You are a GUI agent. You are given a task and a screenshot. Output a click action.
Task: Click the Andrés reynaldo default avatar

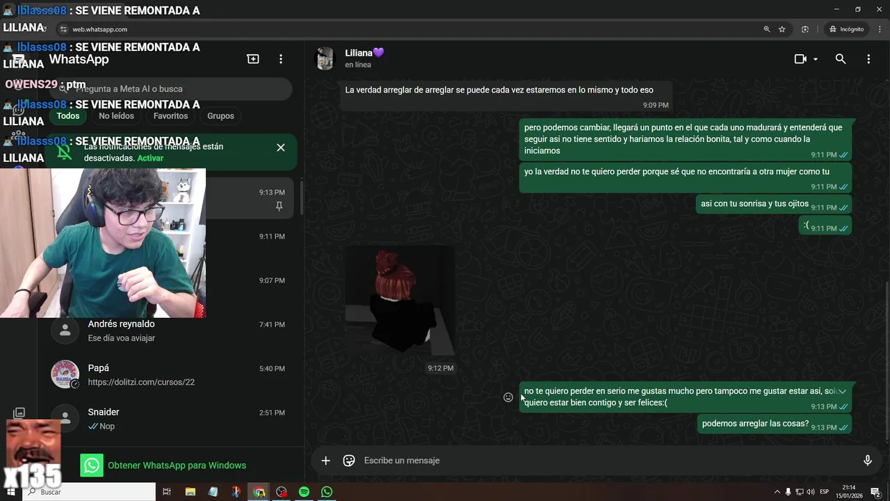coord(65,331)
